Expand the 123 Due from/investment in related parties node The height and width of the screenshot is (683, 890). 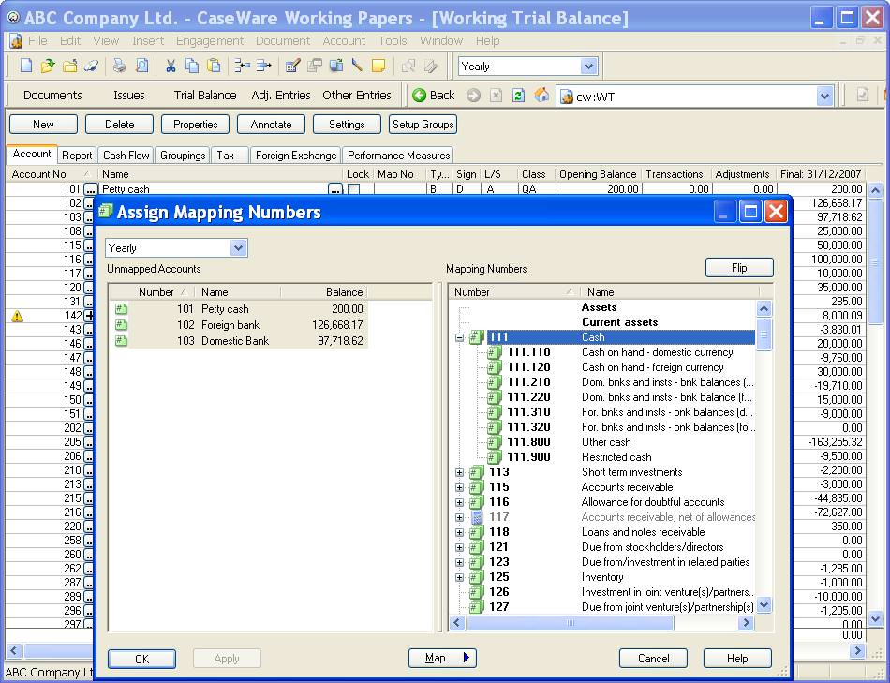click(x=459, y=562)
